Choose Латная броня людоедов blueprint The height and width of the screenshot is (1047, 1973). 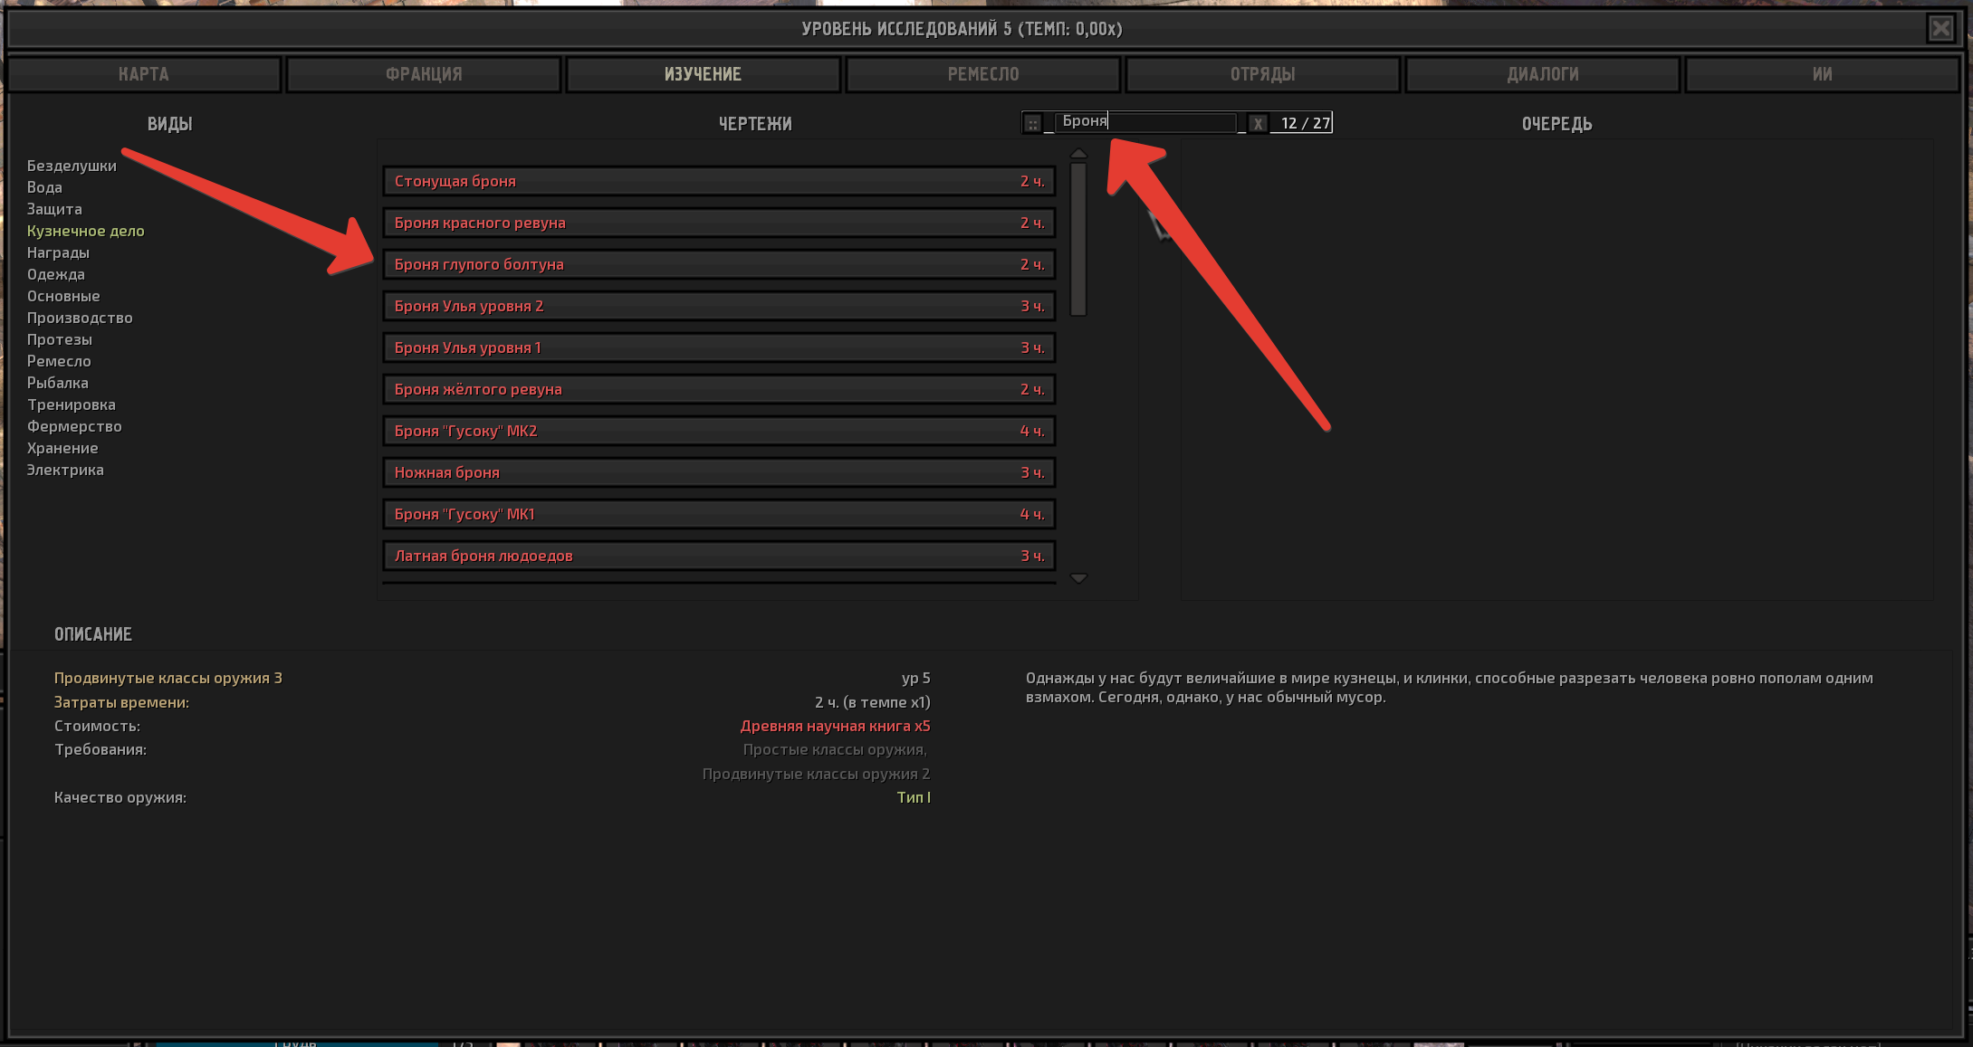(719, 556)
